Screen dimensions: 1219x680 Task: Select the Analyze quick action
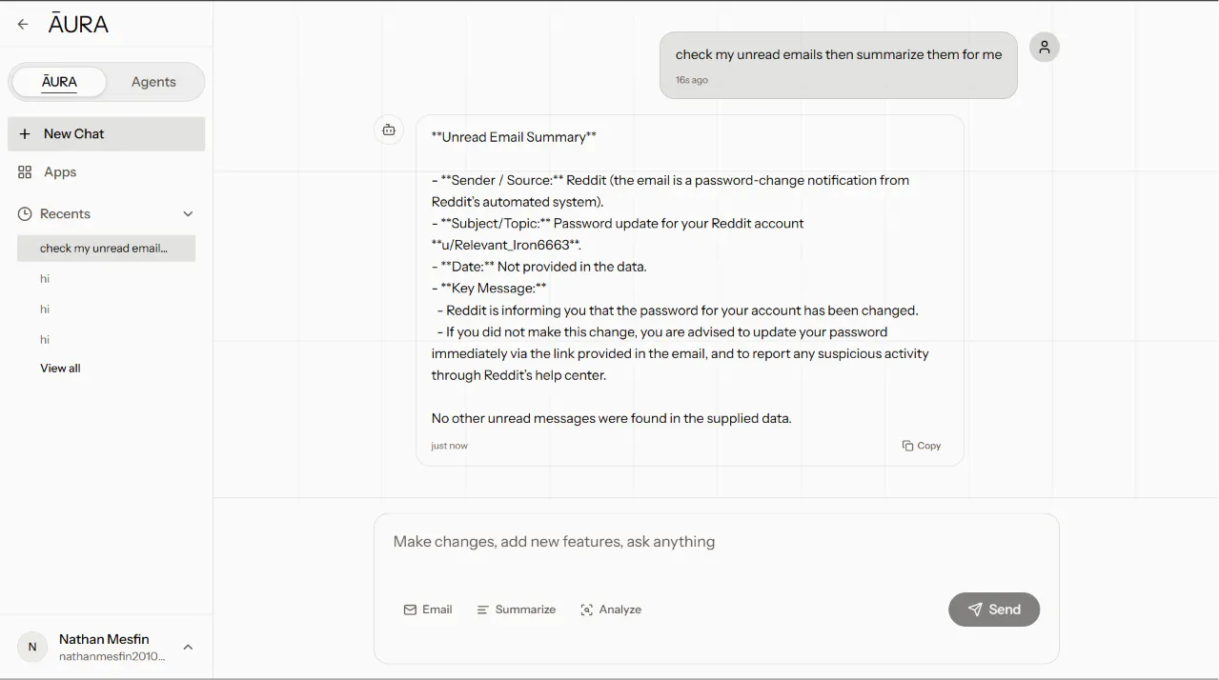(x=611, y=610)
